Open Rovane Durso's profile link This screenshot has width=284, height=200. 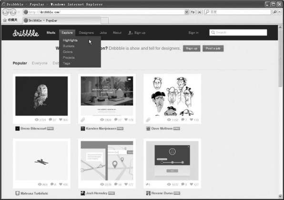click(162, 193)
